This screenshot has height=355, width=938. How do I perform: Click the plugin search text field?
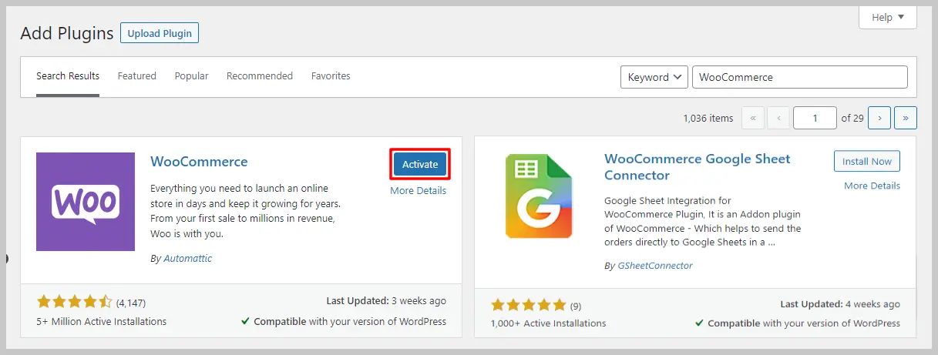799,77
